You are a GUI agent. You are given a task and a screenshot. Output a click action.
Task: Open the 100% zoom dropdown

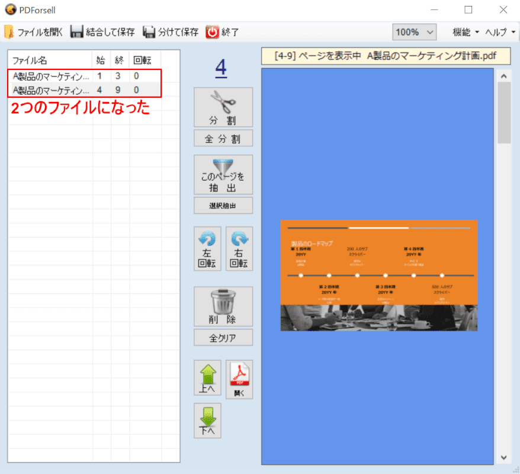(414, 32)
